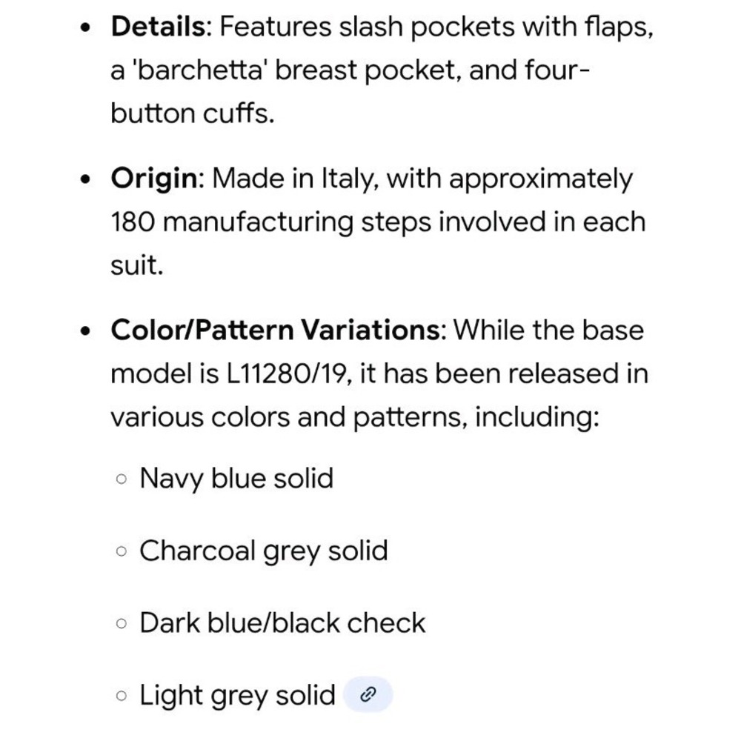Select the Light grey solid text
The width and height of the screenshot is (741, 741).
pos(237,695)
